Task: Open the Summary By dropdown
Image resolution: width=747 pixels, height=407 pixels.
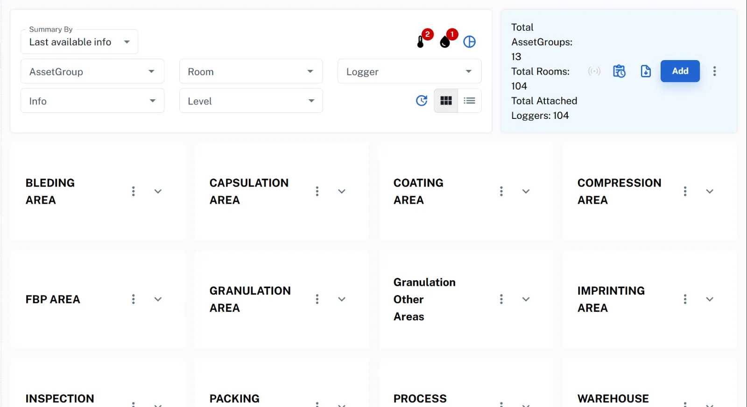Action: pyautogui.click(x=79, y=42)
